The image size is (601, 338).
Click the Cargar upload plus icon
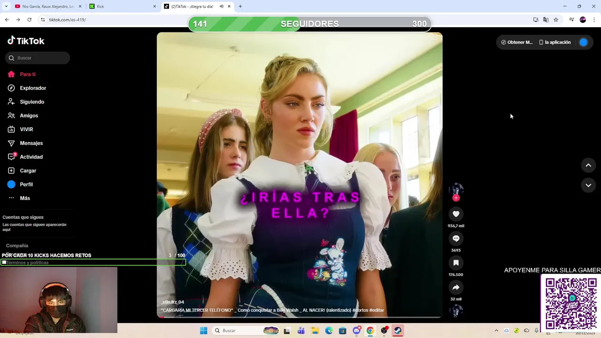pyautogui.click(x=11, y=170)
